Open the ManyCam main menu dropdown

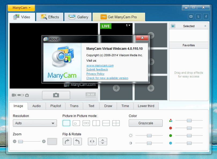pyautogui.click(x=21, y=8)
